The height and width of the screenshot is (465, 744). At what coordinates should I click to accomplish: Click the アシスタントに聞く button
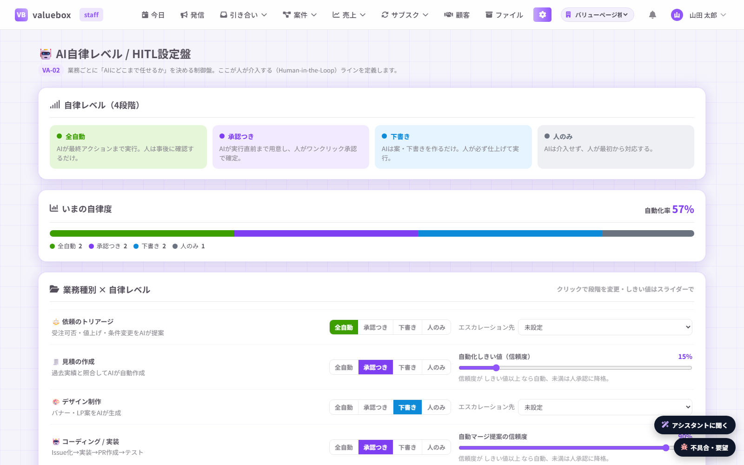pos(695,425)
